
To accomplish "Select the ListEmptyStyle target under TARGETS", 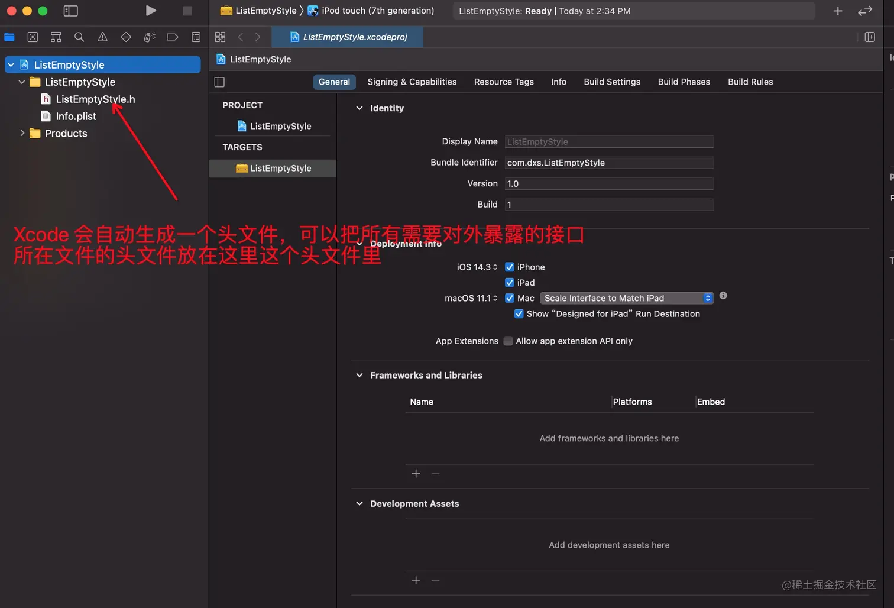I will (x=273, y=169).
